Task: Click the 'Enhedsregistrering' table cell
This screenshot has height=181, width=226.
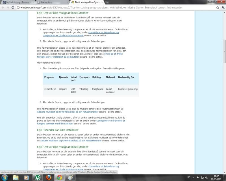Action: pos(128,89)
